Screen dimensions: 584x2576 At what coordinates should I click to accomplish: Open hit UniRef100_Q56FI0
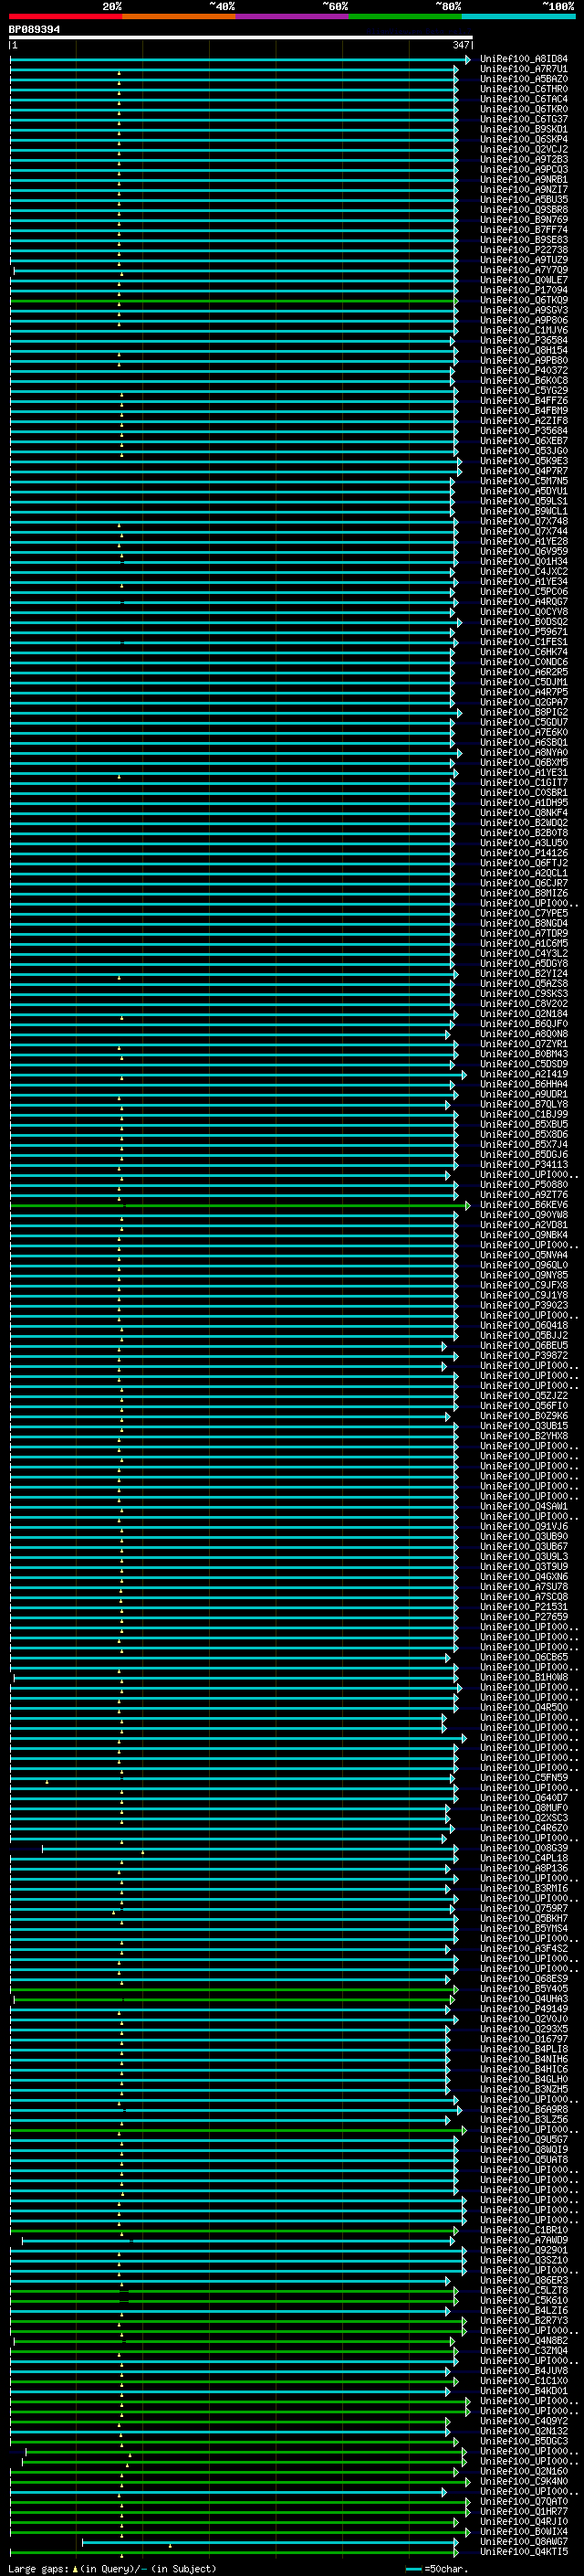[523, 1406]
